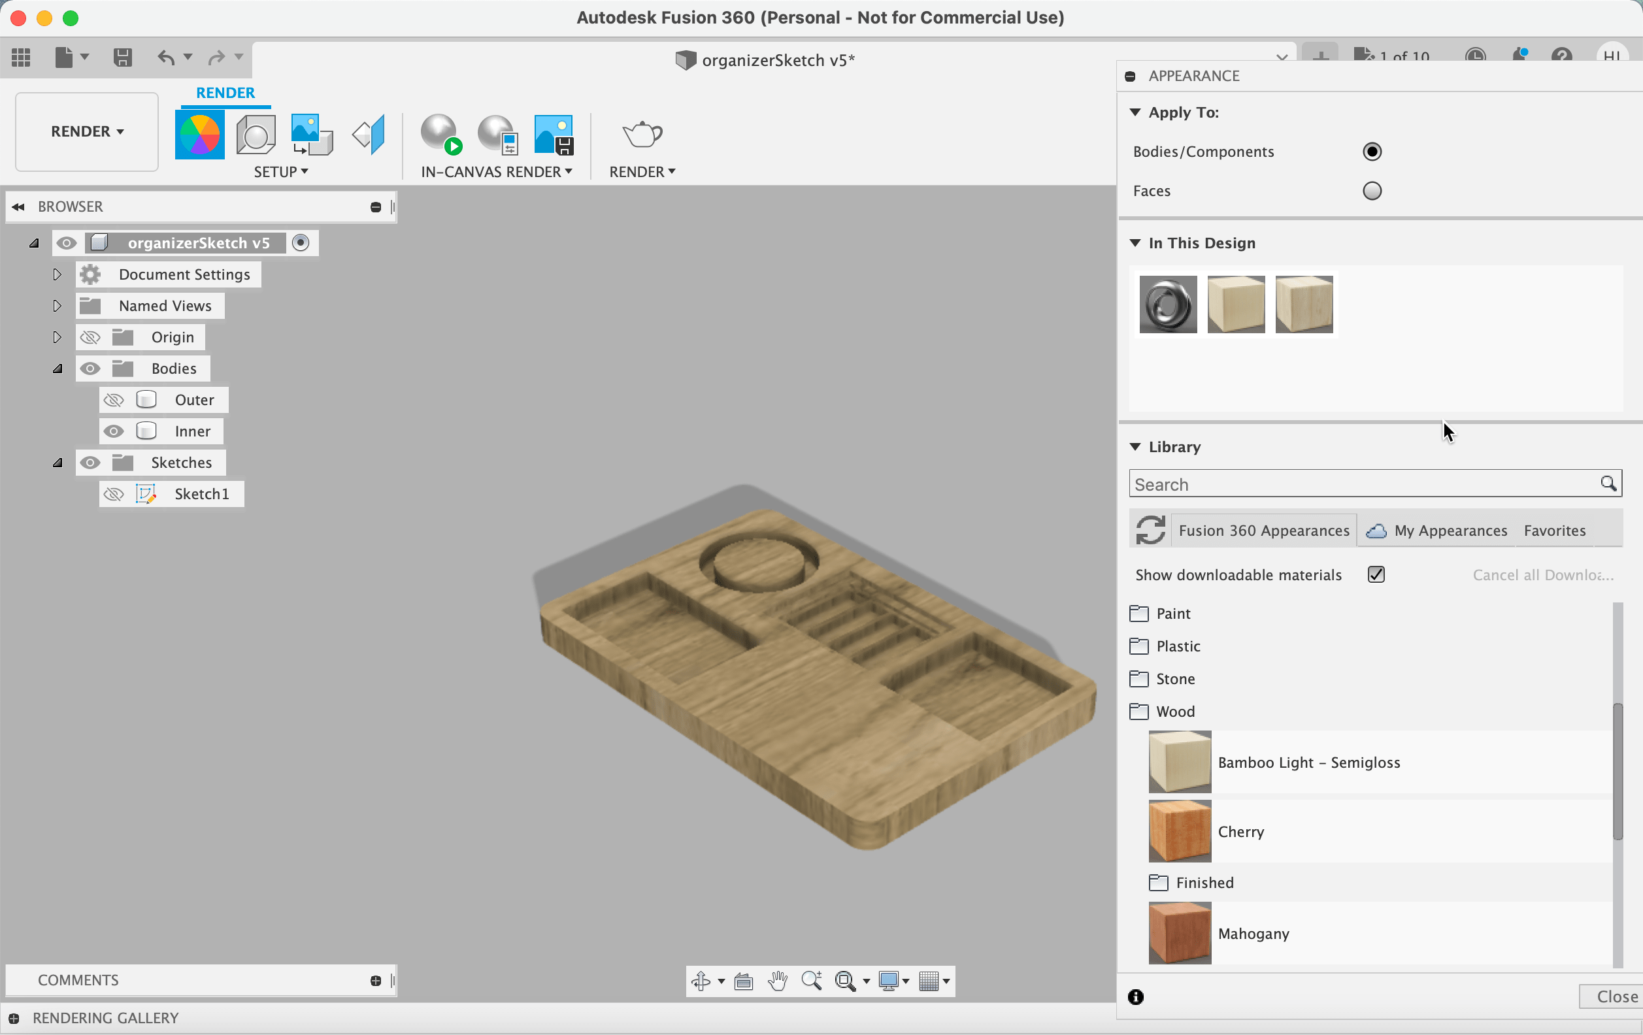This screenshot has height=1035, width=1643.
Task: Start In-Canvas Render
Action: (x=440, y=135)
